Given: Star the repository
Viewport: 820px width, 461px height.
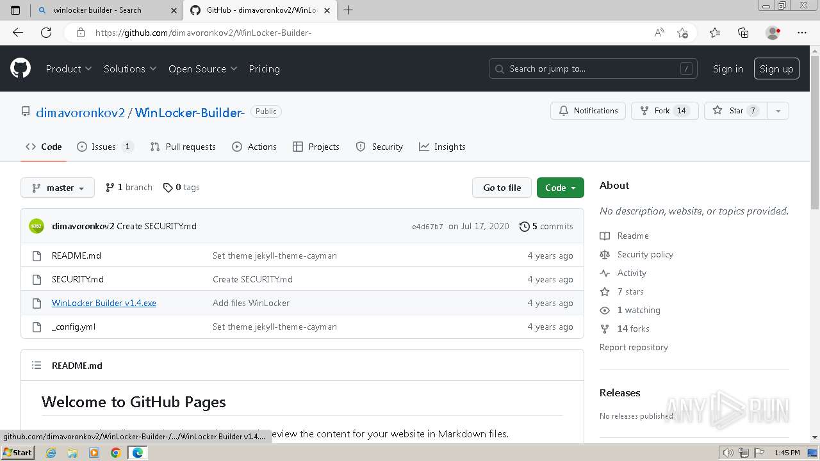Looking at the screenshot, I should pyautogui.click(x=736, y=111).
